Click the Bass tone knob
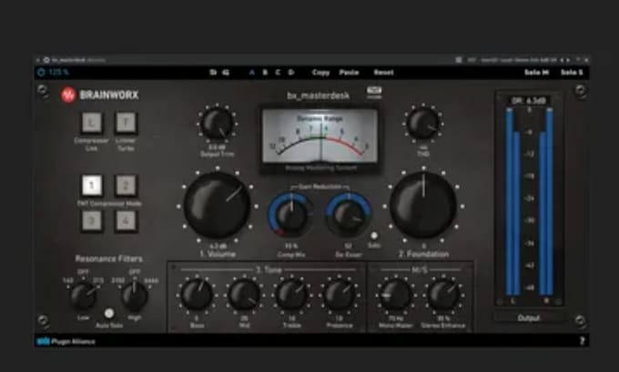619x372 pixels. coord(197,295)
